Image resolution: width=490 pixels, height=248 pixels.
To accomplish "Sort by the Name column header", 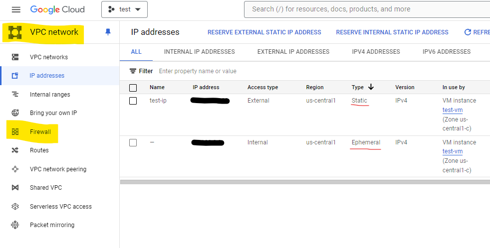I will (x=157, y=87).
